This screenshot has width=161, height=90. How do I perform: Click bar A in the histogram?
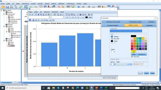[x=49, y=54]
